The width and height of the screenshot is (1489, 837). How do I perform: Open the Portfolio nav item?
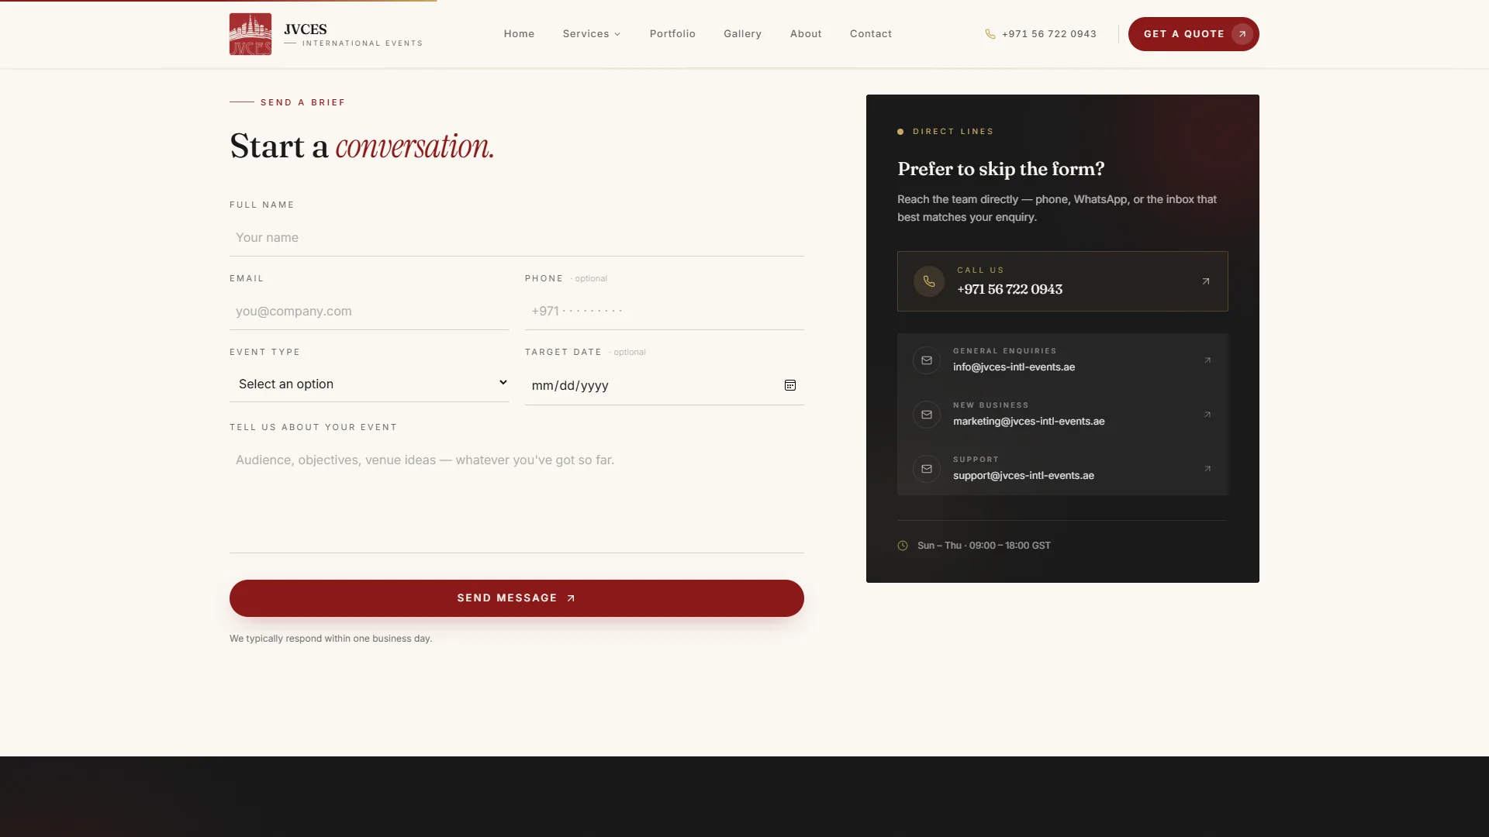click(x=672, y=34)
